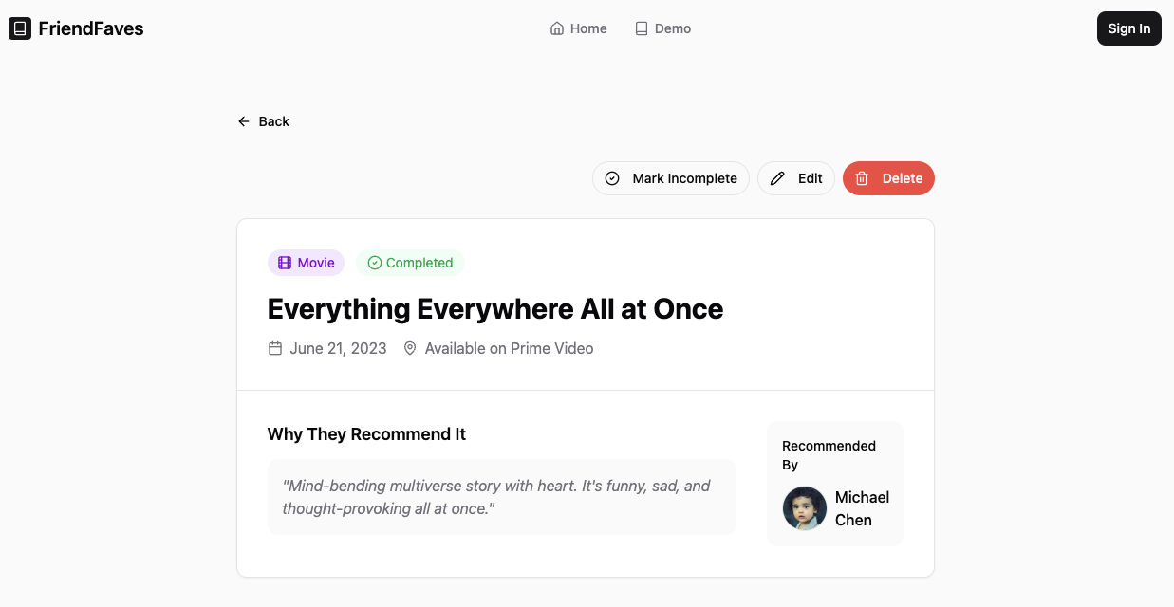Click the book icon beside Demo
The width and height of the screenshot is (1174, 607).
point(642,28)
